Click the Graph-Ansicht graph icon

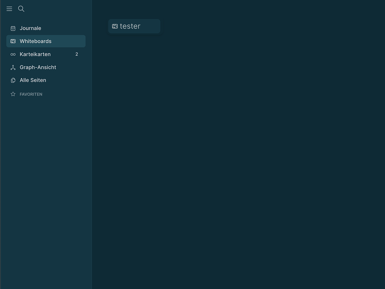(x=13, y=67)
